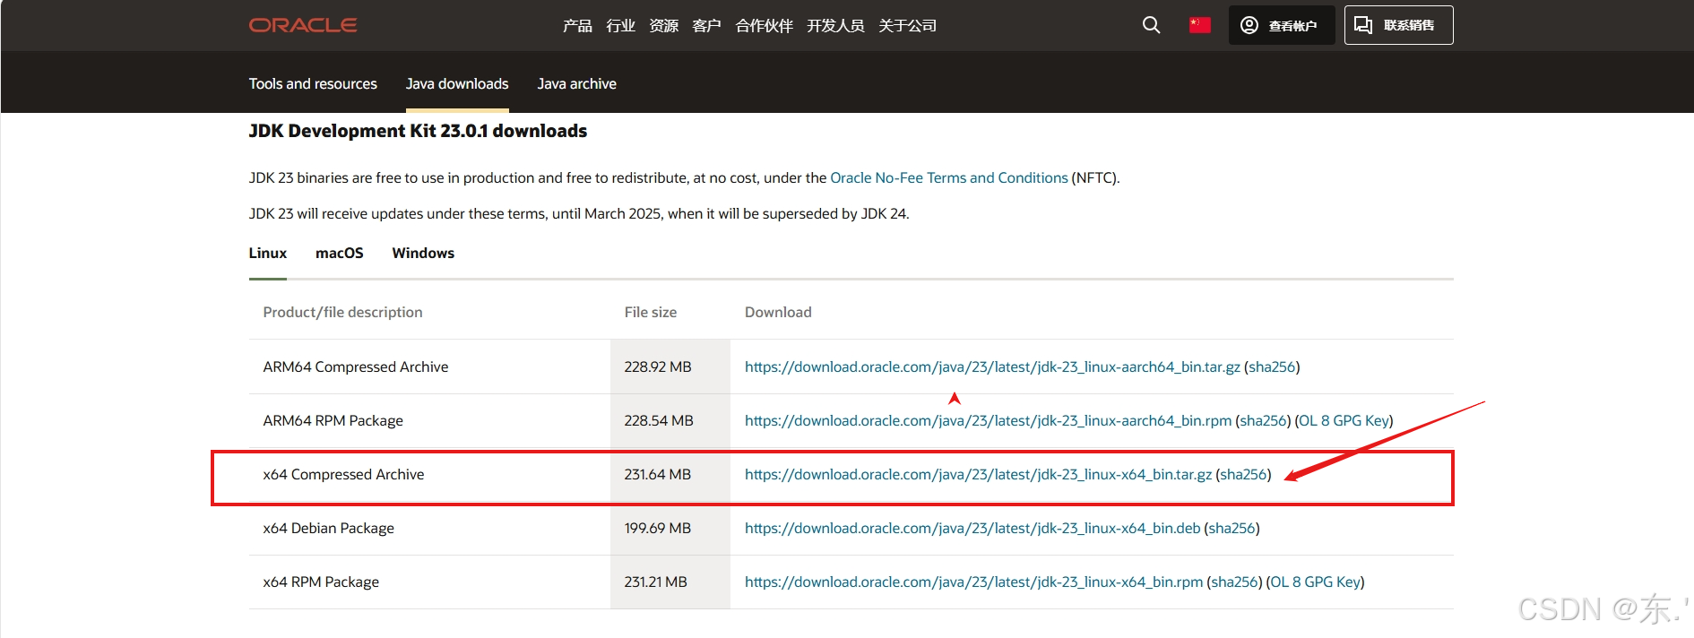Switch to the Windows tab
This screenshot has width=1694, height=638.
click(x=423, y=253)
